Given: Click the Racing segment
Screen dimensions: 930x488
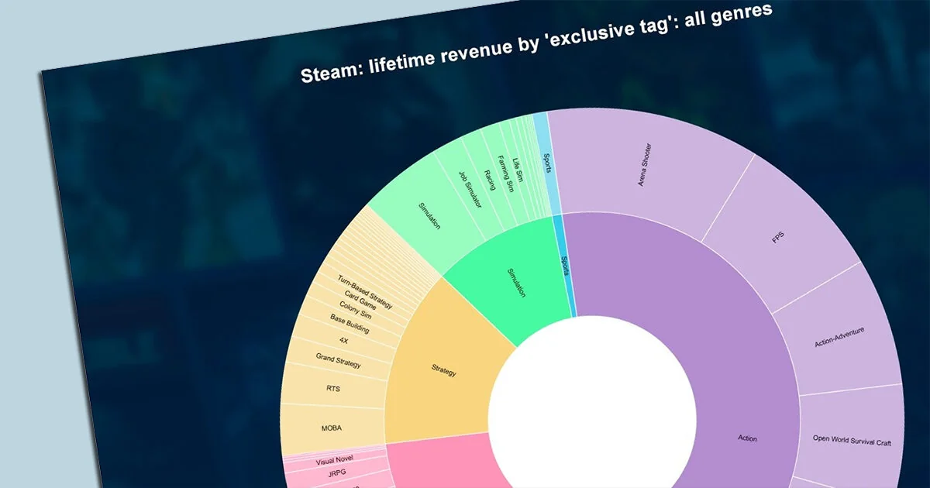Looking at the screenshot, I should coord(490,179).
